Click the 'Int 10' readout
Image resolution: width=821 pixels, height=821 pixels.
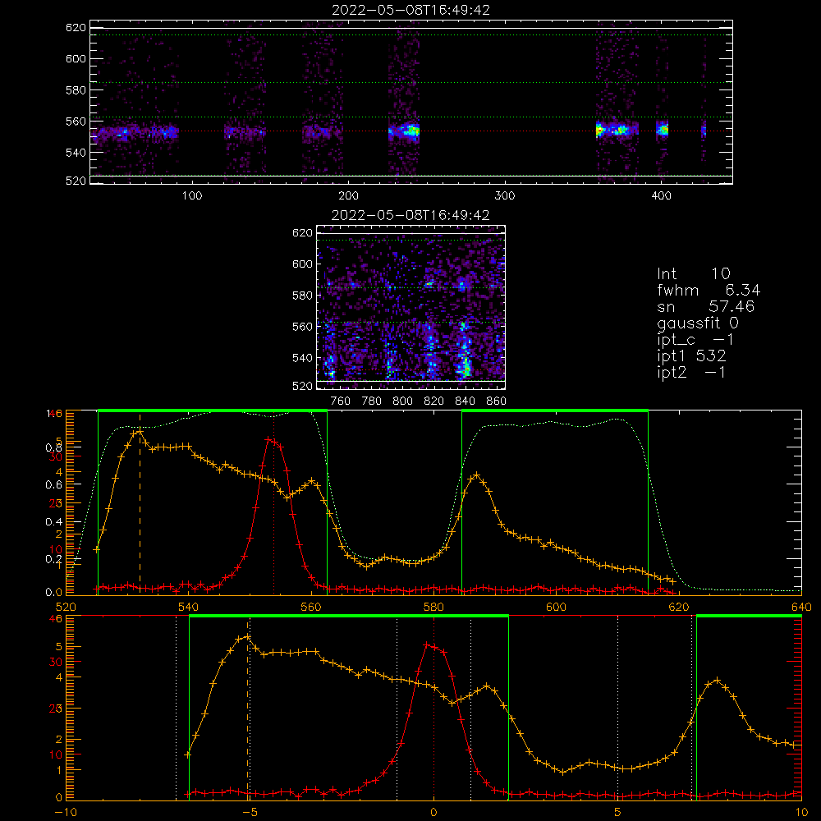click(693, 274)
